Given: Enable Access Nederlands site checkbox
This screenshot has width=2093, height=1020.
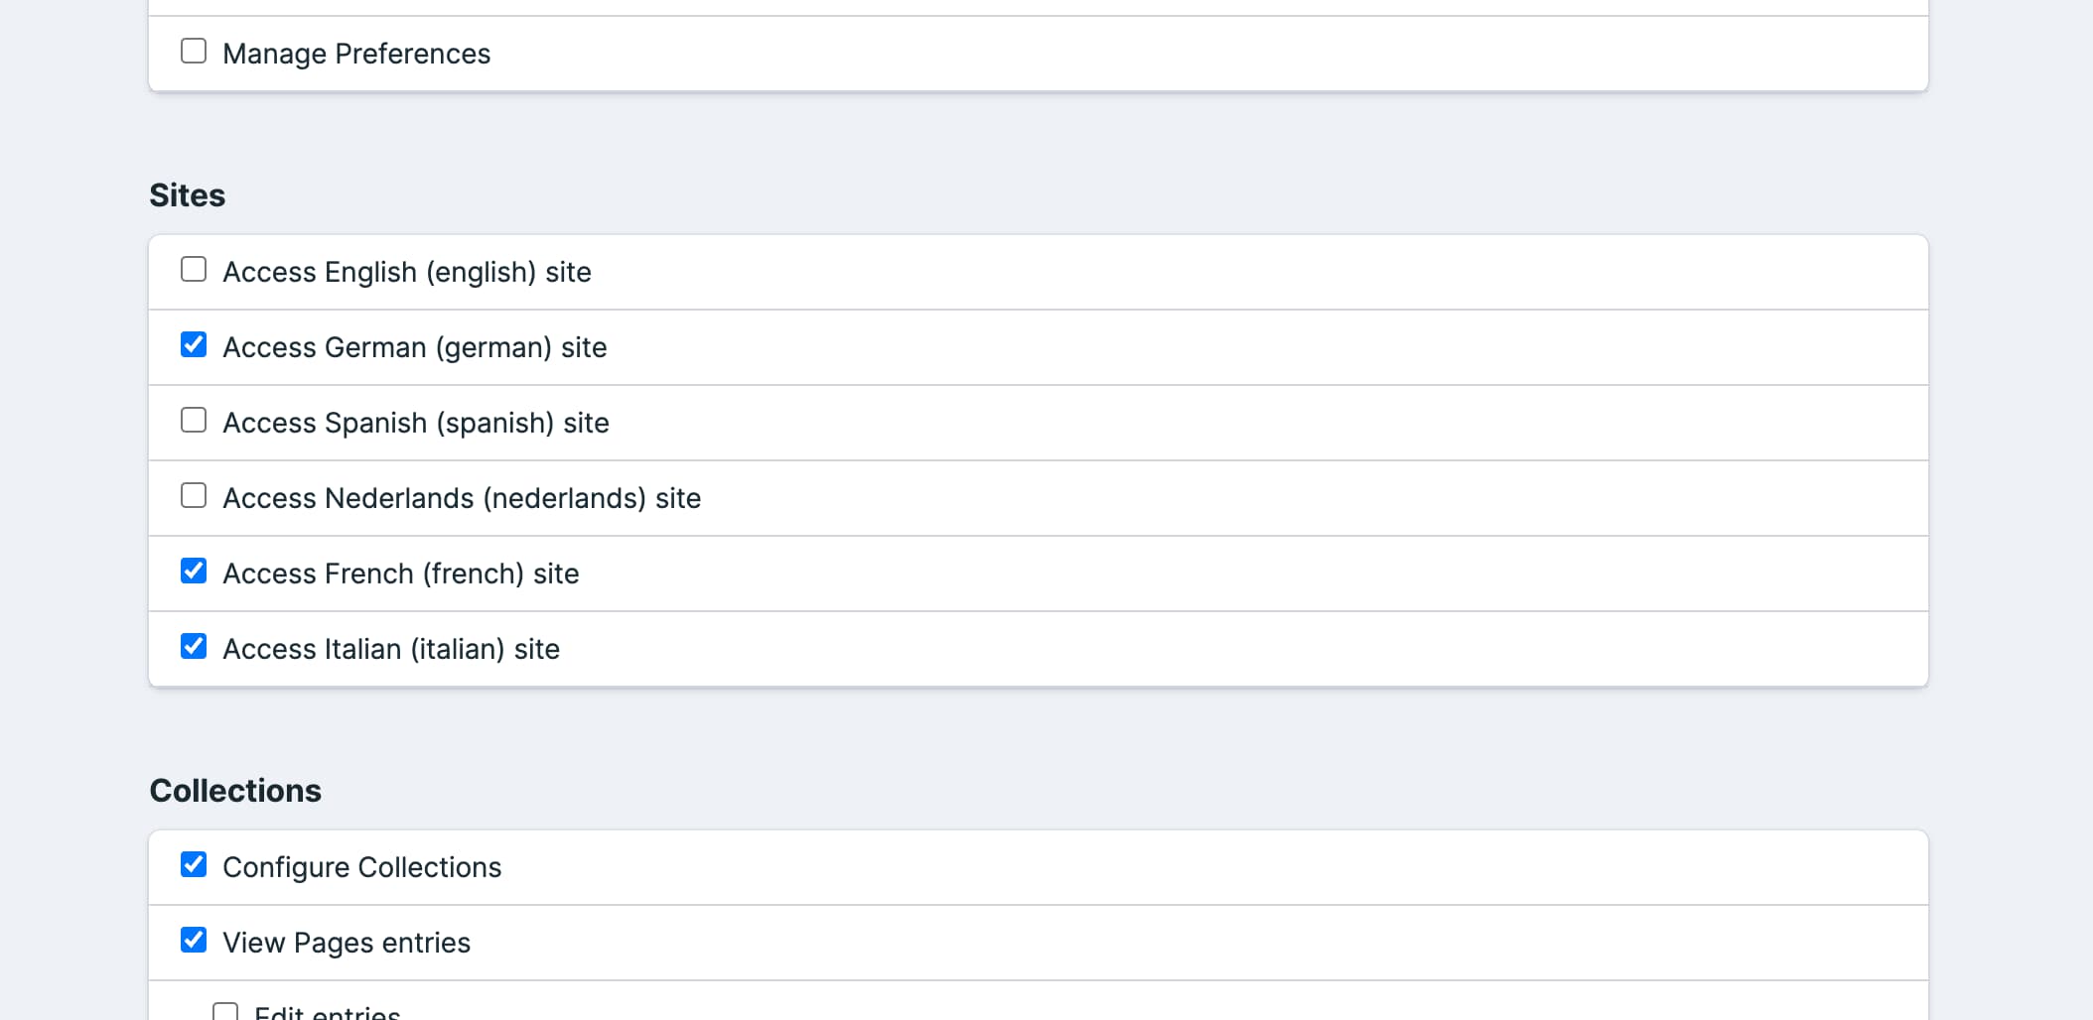Looking at the screenshot, I should coord(194,495).
